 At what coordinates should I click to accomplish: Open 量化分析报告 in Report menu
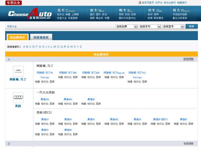[180, 18]
